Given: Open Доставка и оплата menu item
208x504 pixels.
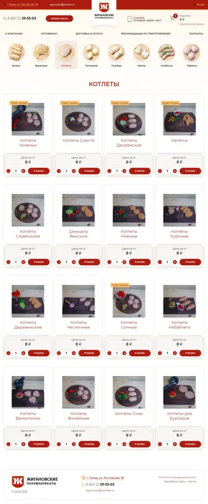Looking at the screenshot, I should [x=89, y=33].
